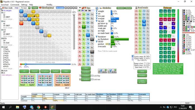Pick the 2h board card

pos(80,64)
